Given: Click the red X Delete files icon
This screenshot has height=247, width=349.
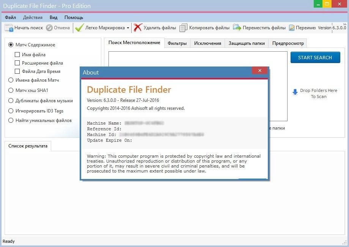Looking at the screenshot, I should [138, 28].
